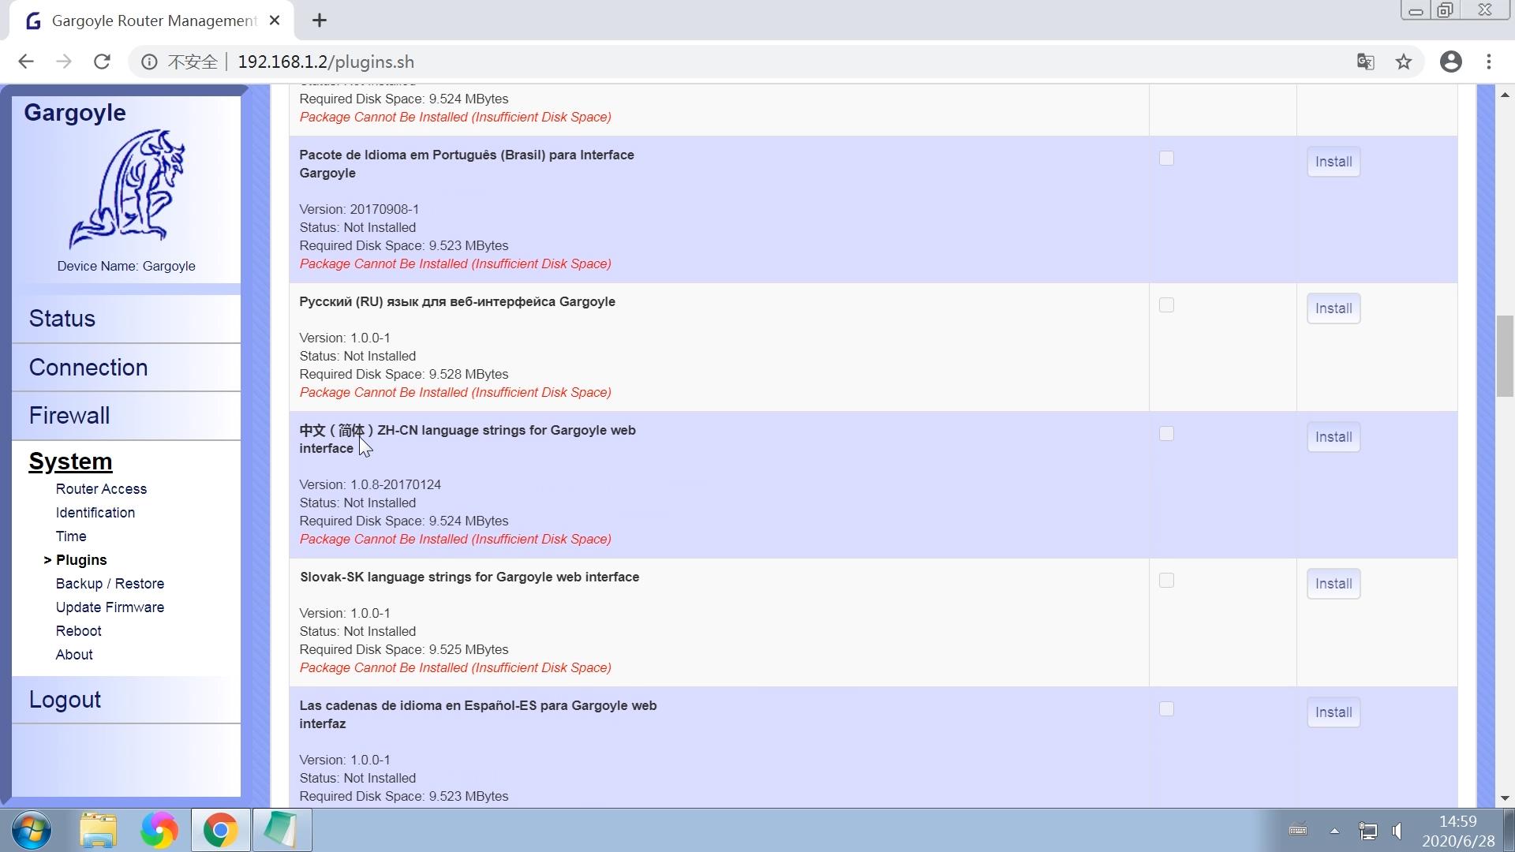
Task: Open the Google Translate icon in the address bar
Action: pyautogui.click(x=1365, y=62)
